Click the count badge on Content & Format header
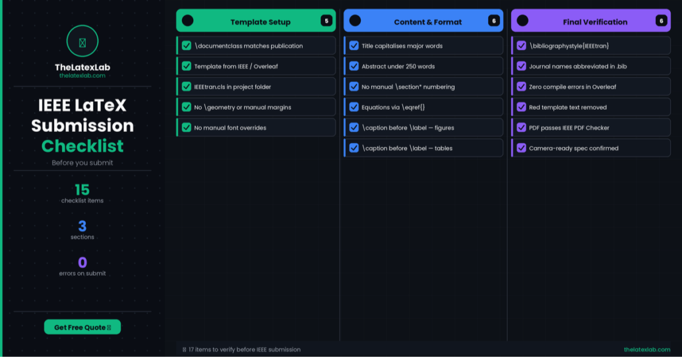The image size is (682, 357). point(494,21)
